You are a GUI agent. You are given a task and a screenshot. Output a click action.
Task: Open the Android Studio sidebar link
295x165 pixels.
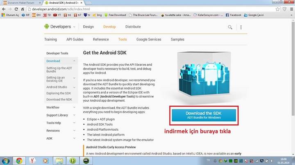pos(57,87)
